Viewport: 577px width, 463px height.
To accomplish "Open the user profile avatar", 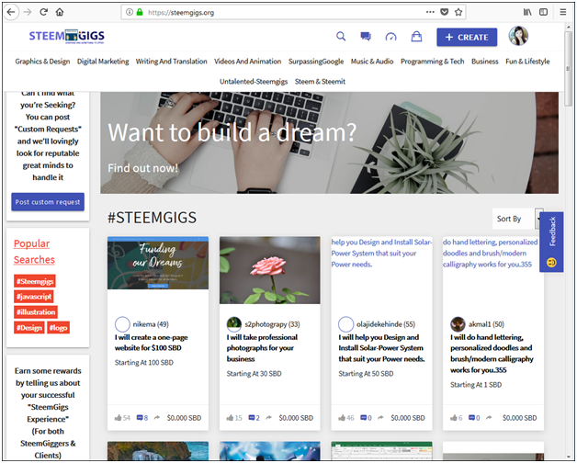I will click(x=518, y=36).
